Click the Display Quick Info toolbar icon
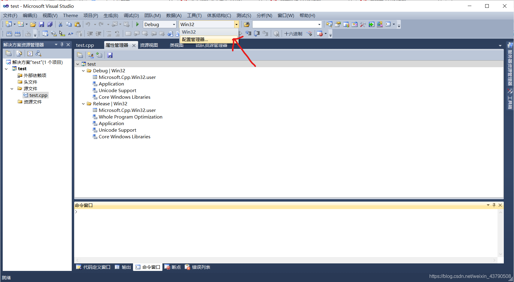 pyautogui.click(x=62, y=34)
